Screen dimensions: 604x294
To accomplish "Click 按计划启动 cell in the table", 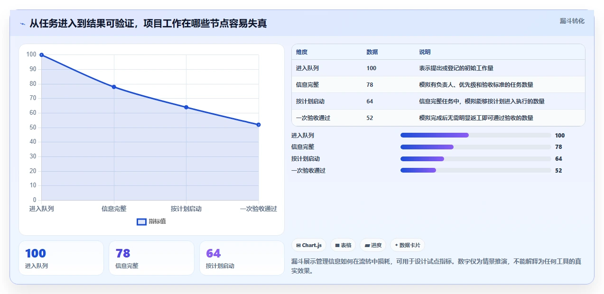I will click(310, 101).
